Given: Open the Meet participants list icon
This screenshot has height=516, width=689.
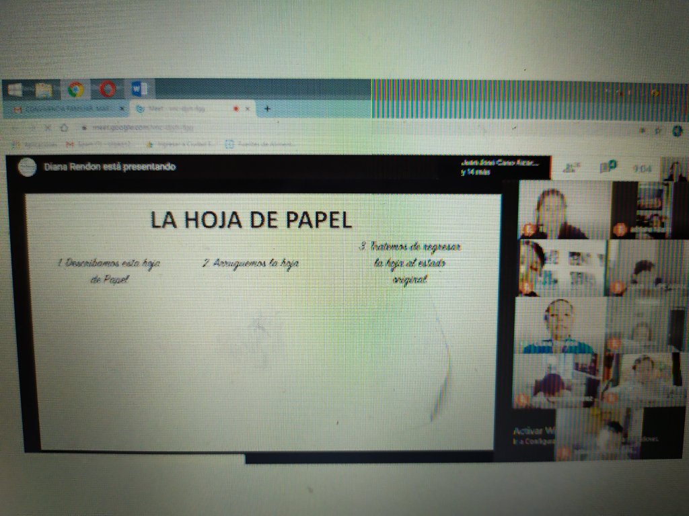Looking at the screenshot, I should [572, 168].
